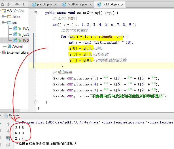Image resolution: width=174 pixels, height=149 pixels.
Task: Toggle soft-wrap in console
Action: (x=8, y=138)
